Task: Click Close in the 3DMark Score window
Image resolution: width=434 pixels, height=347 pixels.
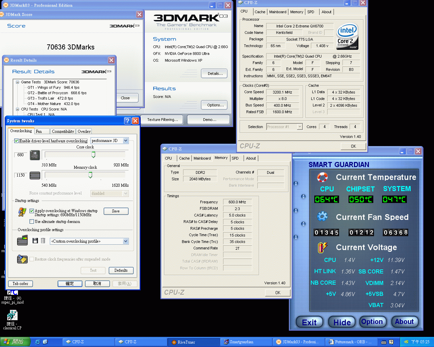Action: click(x=125, y=98)
